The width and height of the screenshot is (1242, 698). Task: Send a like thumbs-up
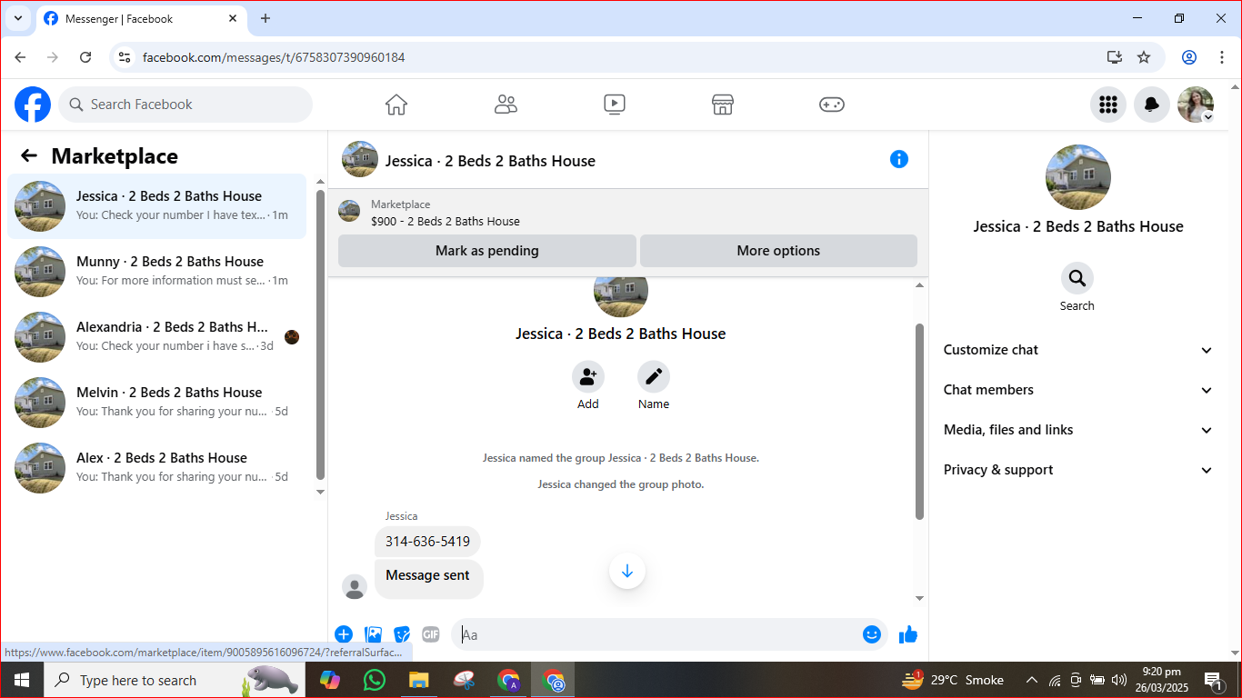tap(908, 634)
